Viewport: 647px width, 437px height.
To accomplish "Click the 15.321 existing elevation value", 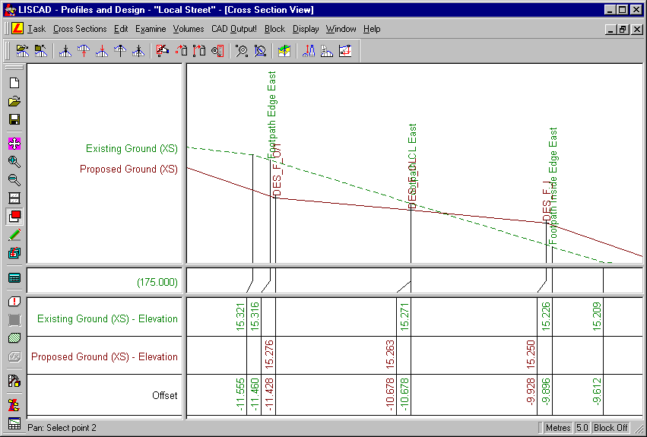I will point(240,316).
